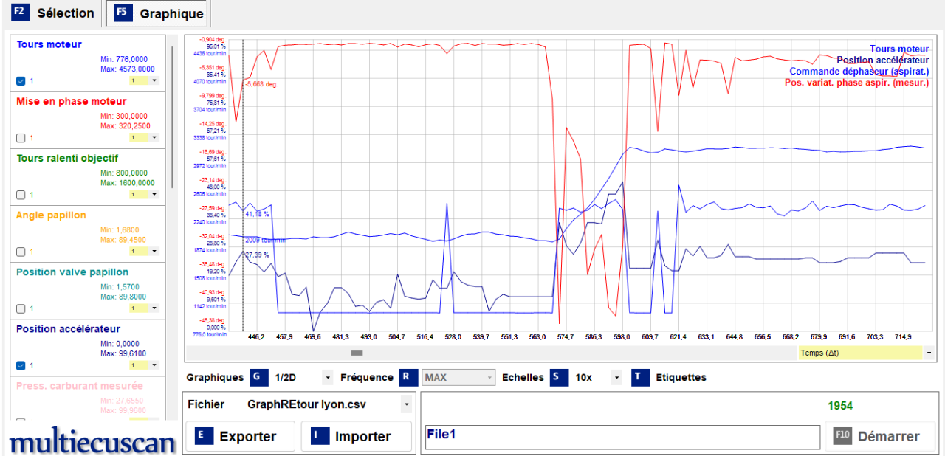Open the Fichier GraphREtour lyon.csv dropdown
The width and height of the screenshot is (945, 456).
[405, 404]
